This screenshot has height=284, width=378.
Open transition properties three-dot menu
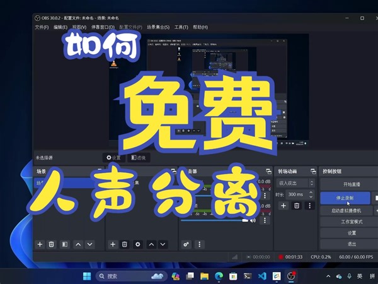pos(310,206)
